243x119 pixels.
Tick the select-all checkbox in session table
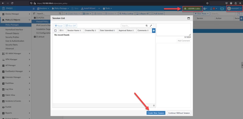(x=55, y=30)
